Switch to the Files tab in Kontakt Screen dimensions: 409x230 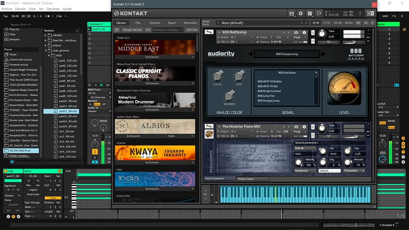tap(138, 23)
